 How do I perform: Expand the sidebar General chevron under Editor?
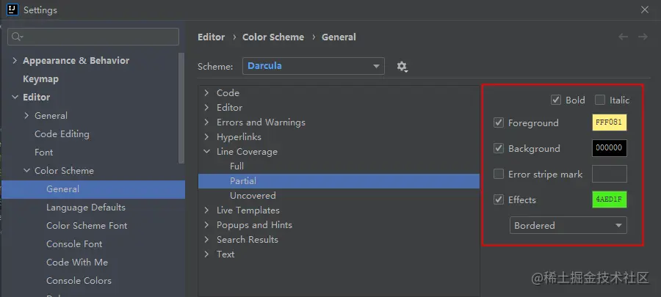click(x=26, y=116)
